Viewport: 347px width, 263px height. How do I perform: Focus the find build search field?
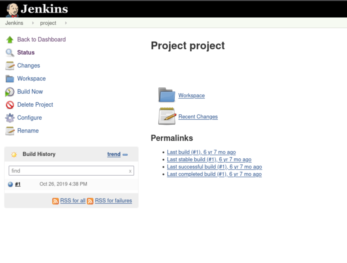point(71,171)
